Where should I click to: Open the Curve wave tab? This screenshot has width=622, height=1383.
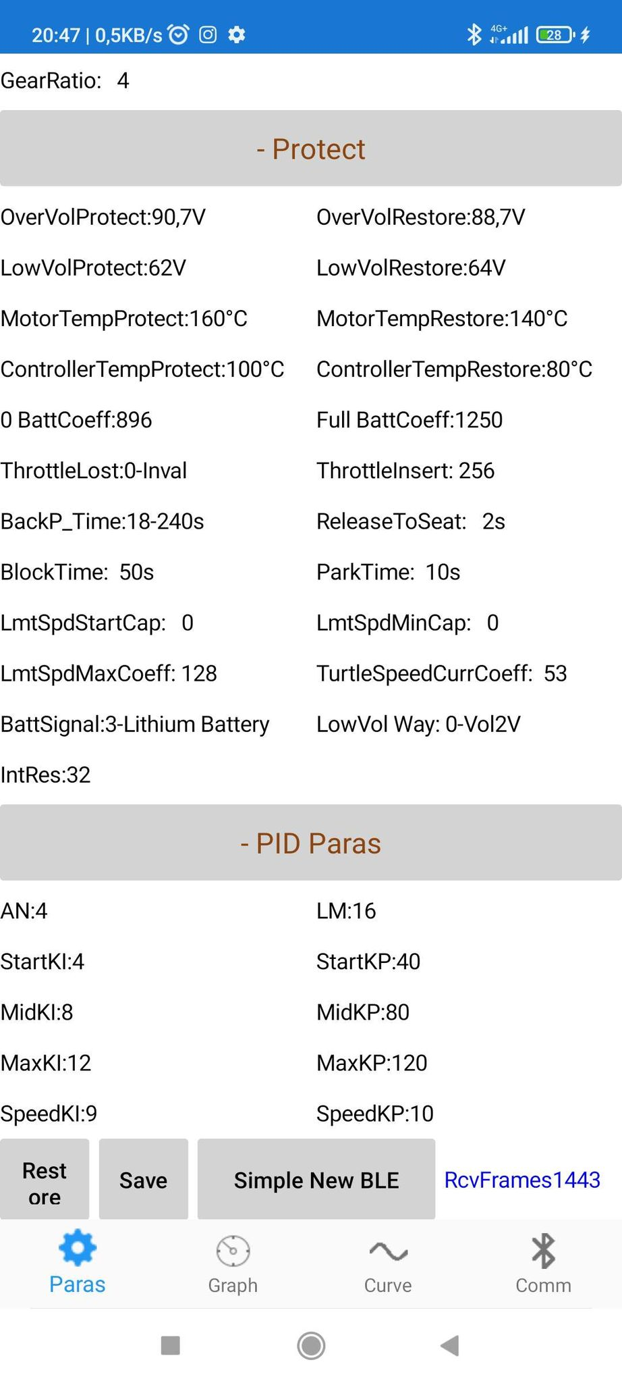pyautogui.click(x=388, y=1263)
